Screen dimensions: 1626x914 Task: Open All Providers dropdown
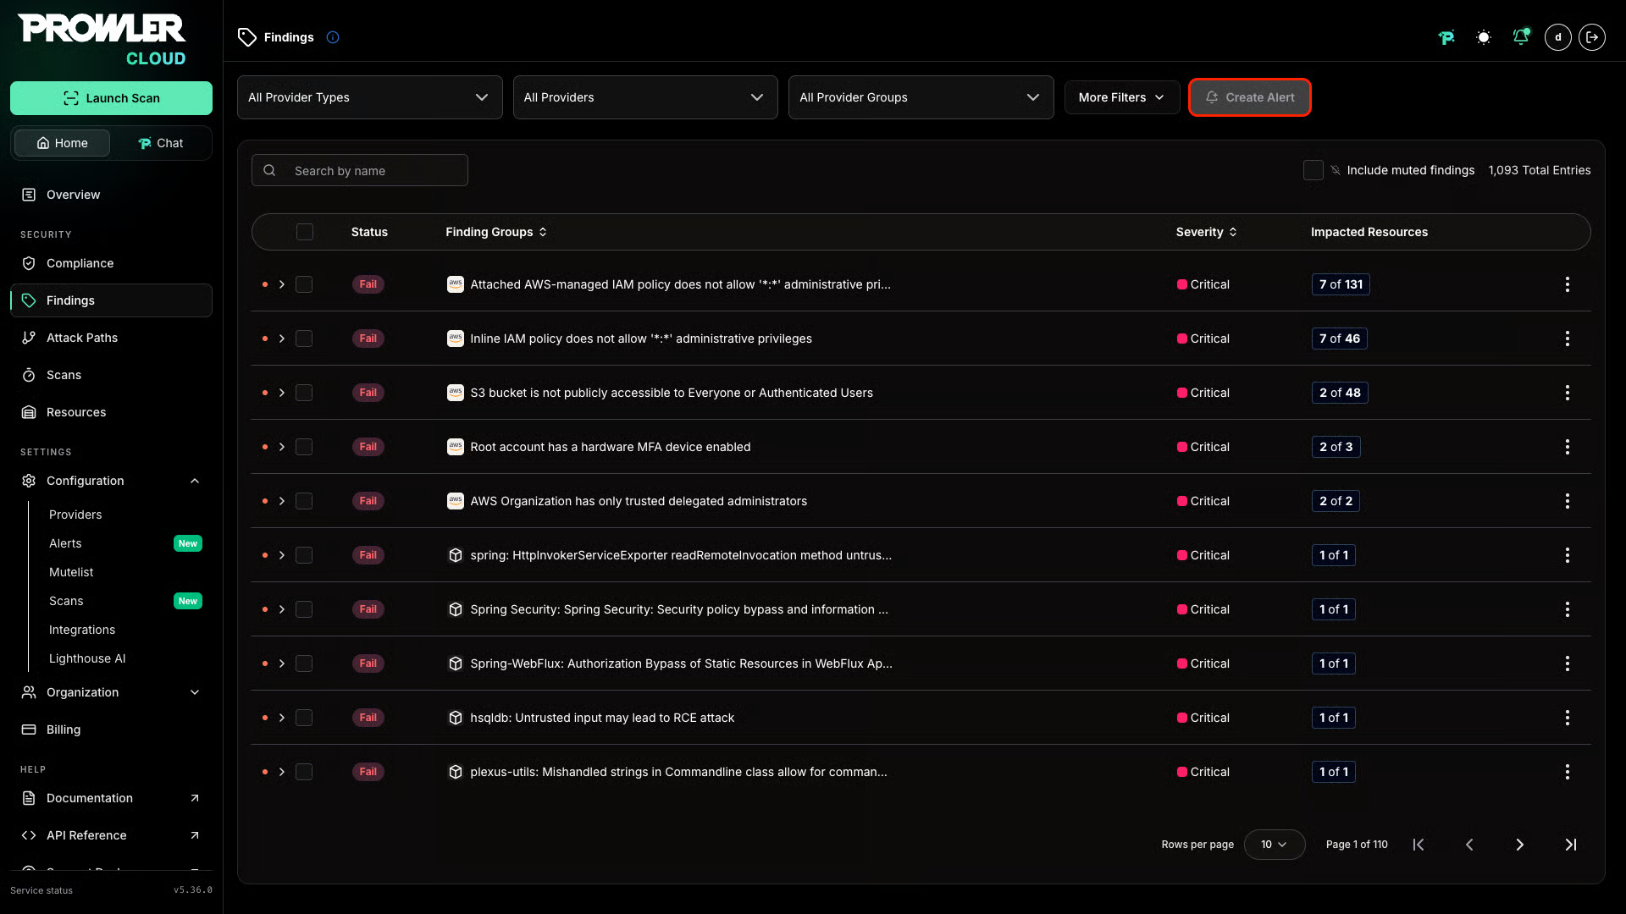[645, 97]
